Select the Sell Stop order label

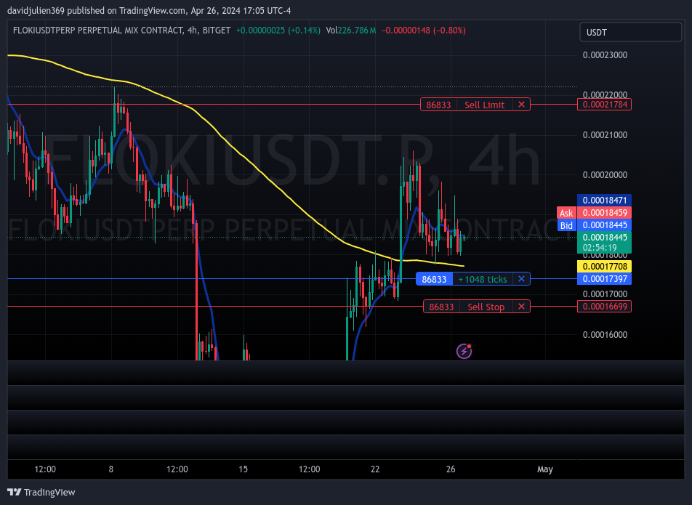pyautogui.click(x=486, y=307)
